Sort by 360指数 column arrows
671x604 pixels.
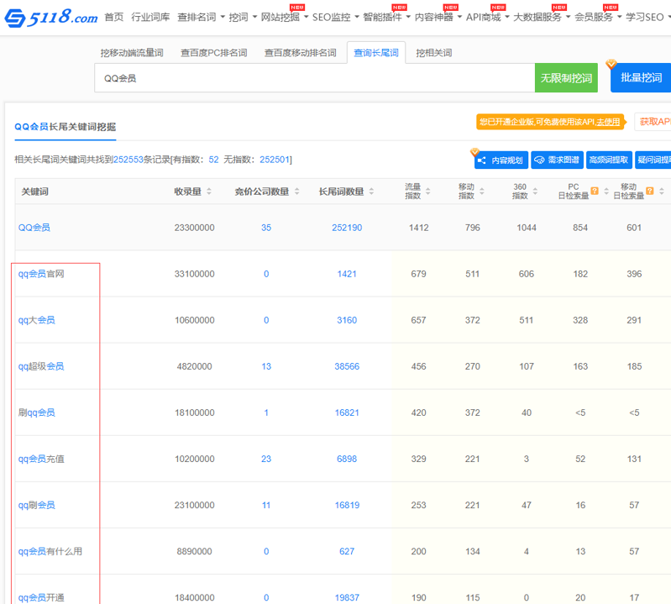(x=535, y=192)
